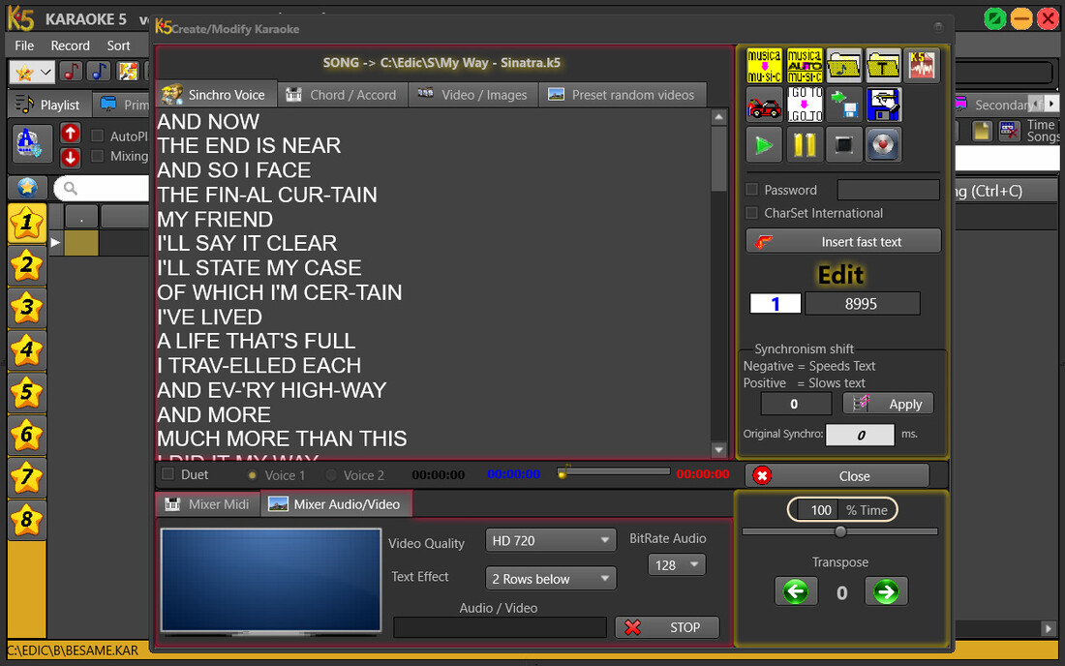Select favorite star number 2
Image resolution: width=1065 pixels, height=666 pixels.
tap(26, 265)
